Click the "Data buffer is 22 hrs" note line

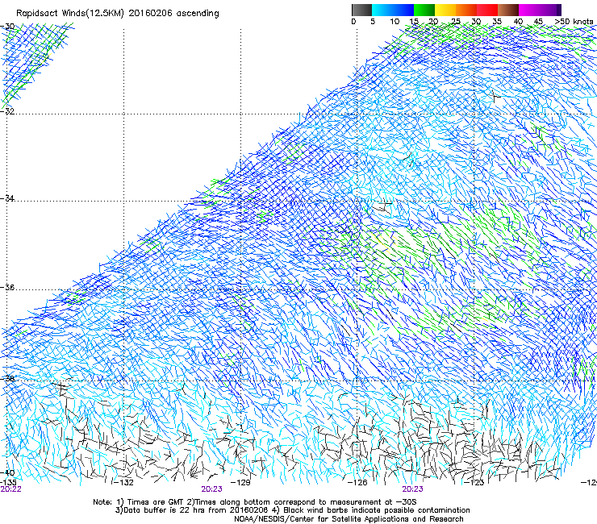click(x=292, y=510)
